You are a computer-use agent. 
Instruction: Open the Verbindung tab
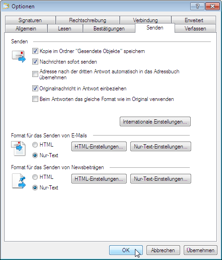pos(145,20)
